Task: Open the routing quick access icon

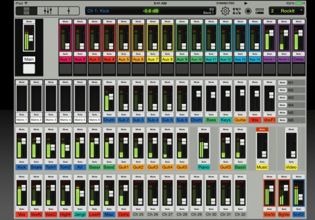Action: point(237,11)
